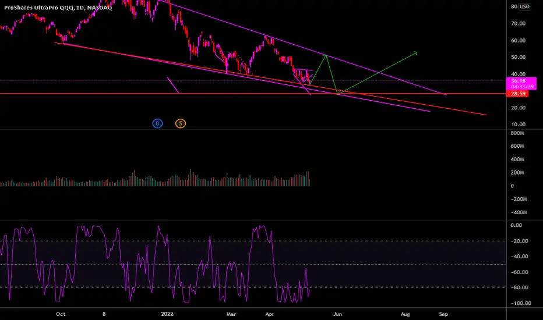Click the red 28.59 price level label
Screen dimensions: 543x320
point(518,94)
